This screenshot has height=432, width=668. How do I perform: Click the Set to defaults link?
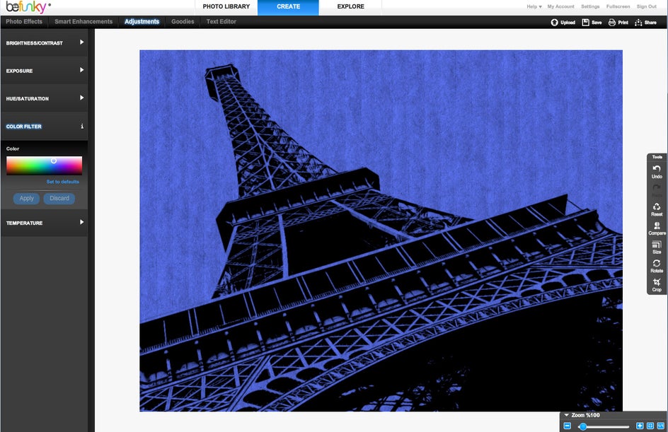tap(62, 182)
